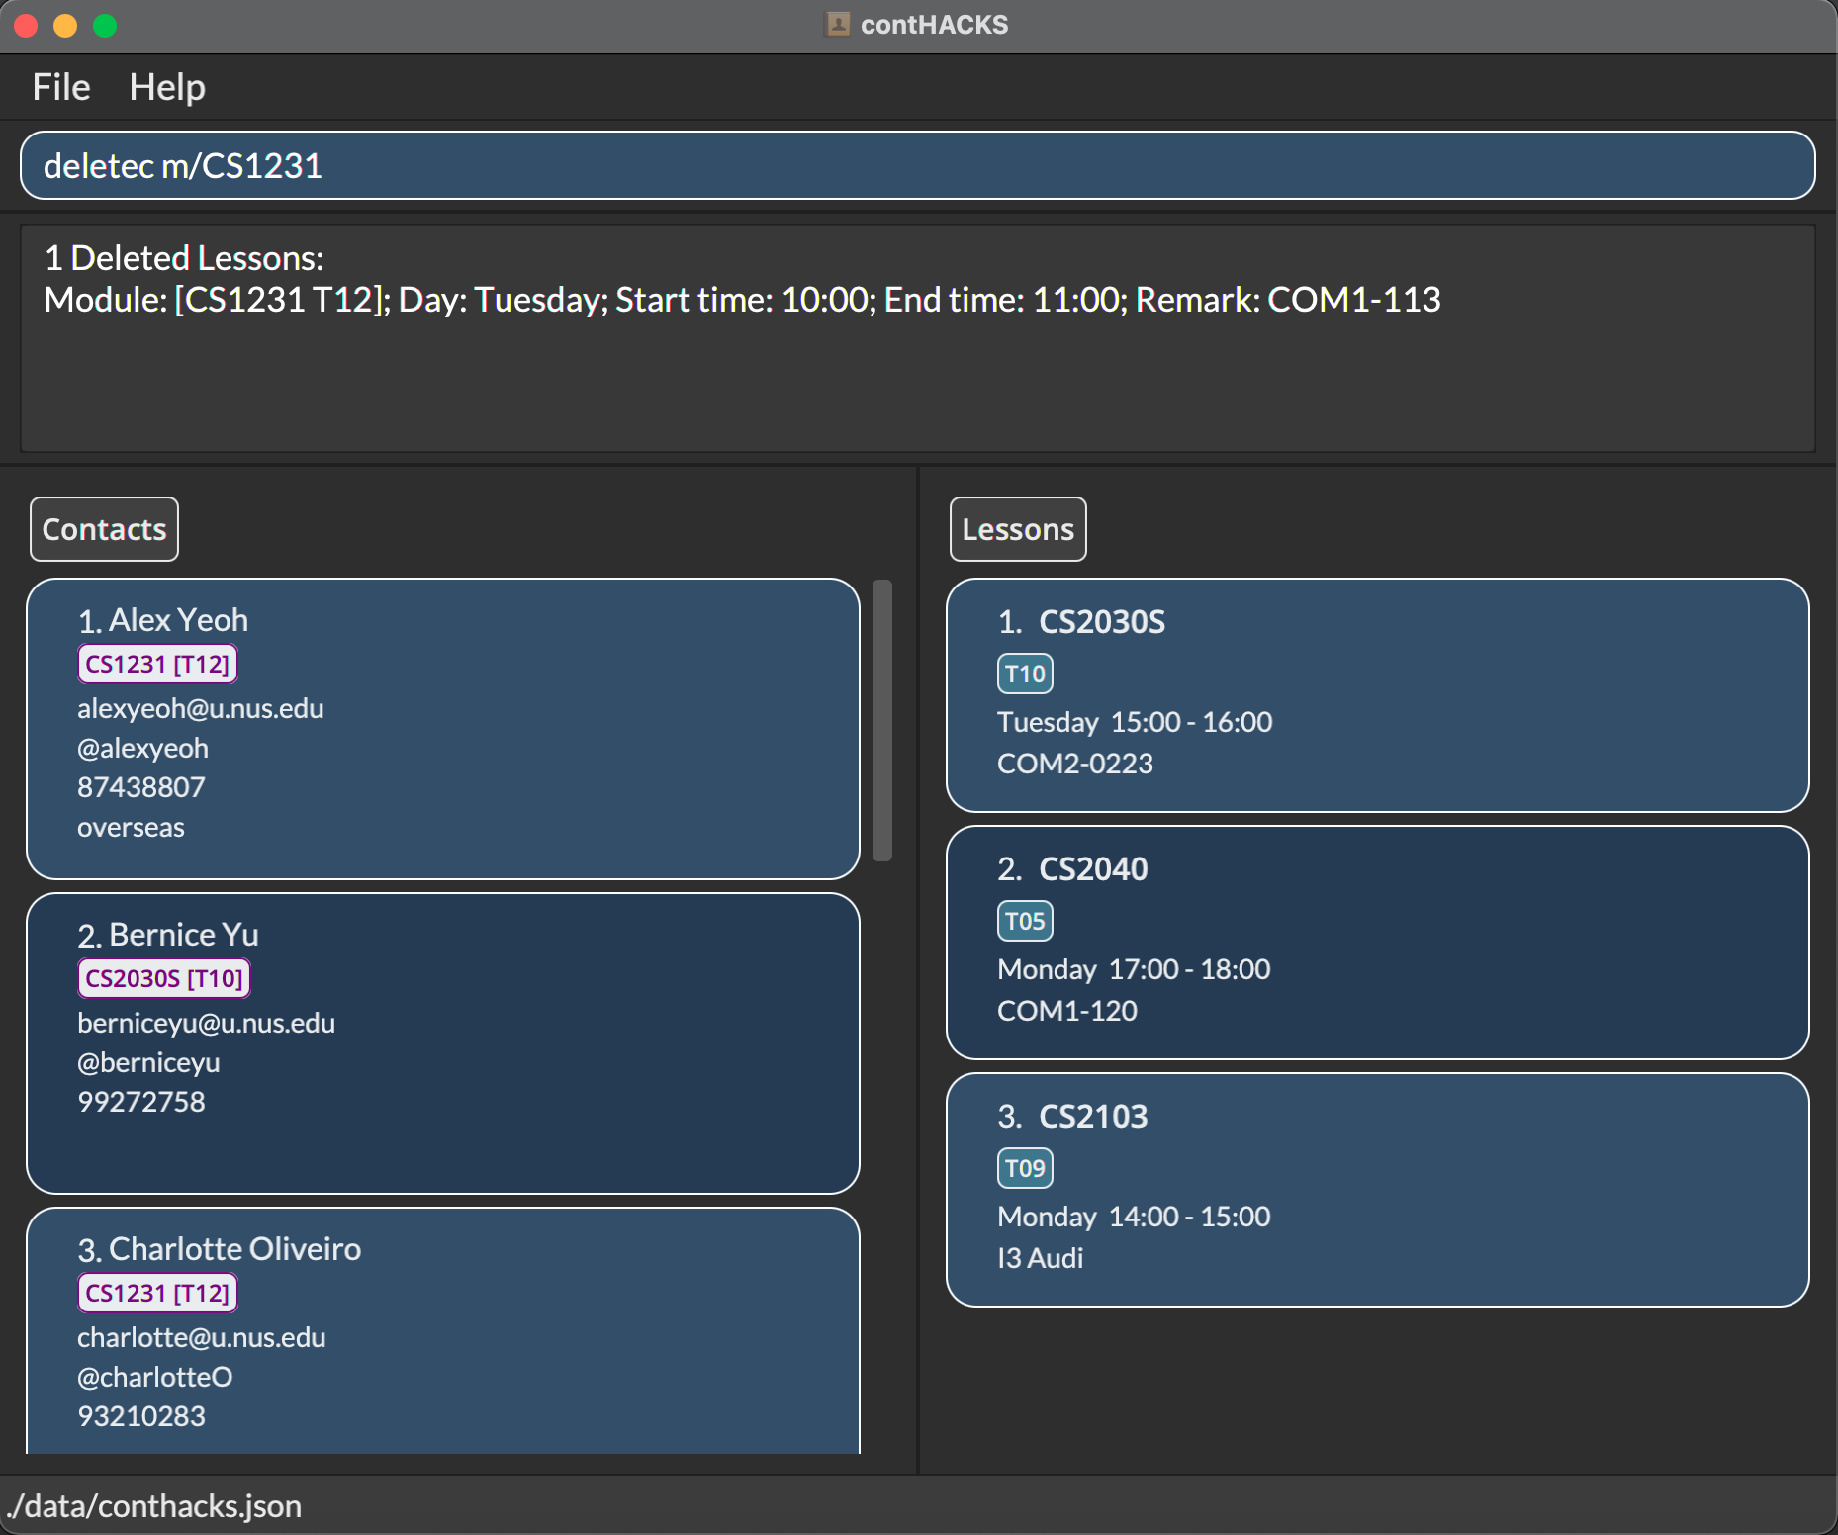Click Charlotte Oliveiro's CS1231 [T12] tag
Viewport: 1838px width, 1535px height.
click(157, 1293)
